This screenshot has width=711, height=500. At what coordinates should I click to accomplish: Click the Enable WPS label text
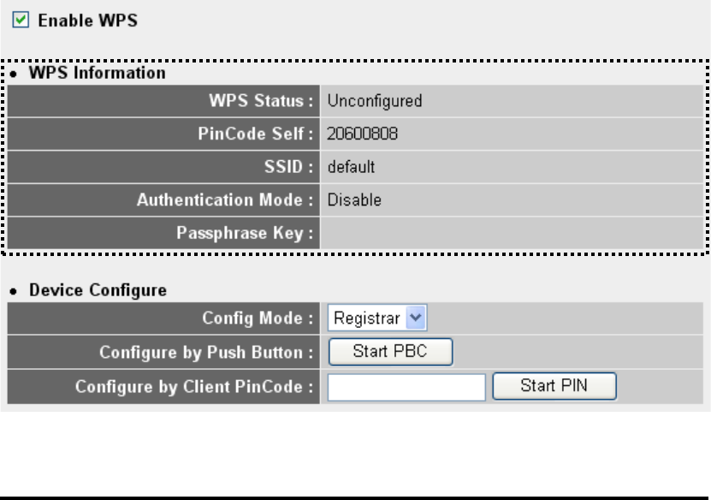click(87, 21)
